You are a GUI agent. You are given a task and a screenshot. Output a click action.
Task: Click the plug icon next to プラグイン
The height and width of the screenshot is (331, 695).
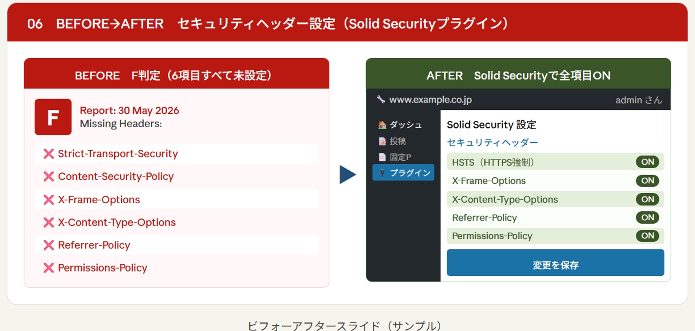[382, 173]
